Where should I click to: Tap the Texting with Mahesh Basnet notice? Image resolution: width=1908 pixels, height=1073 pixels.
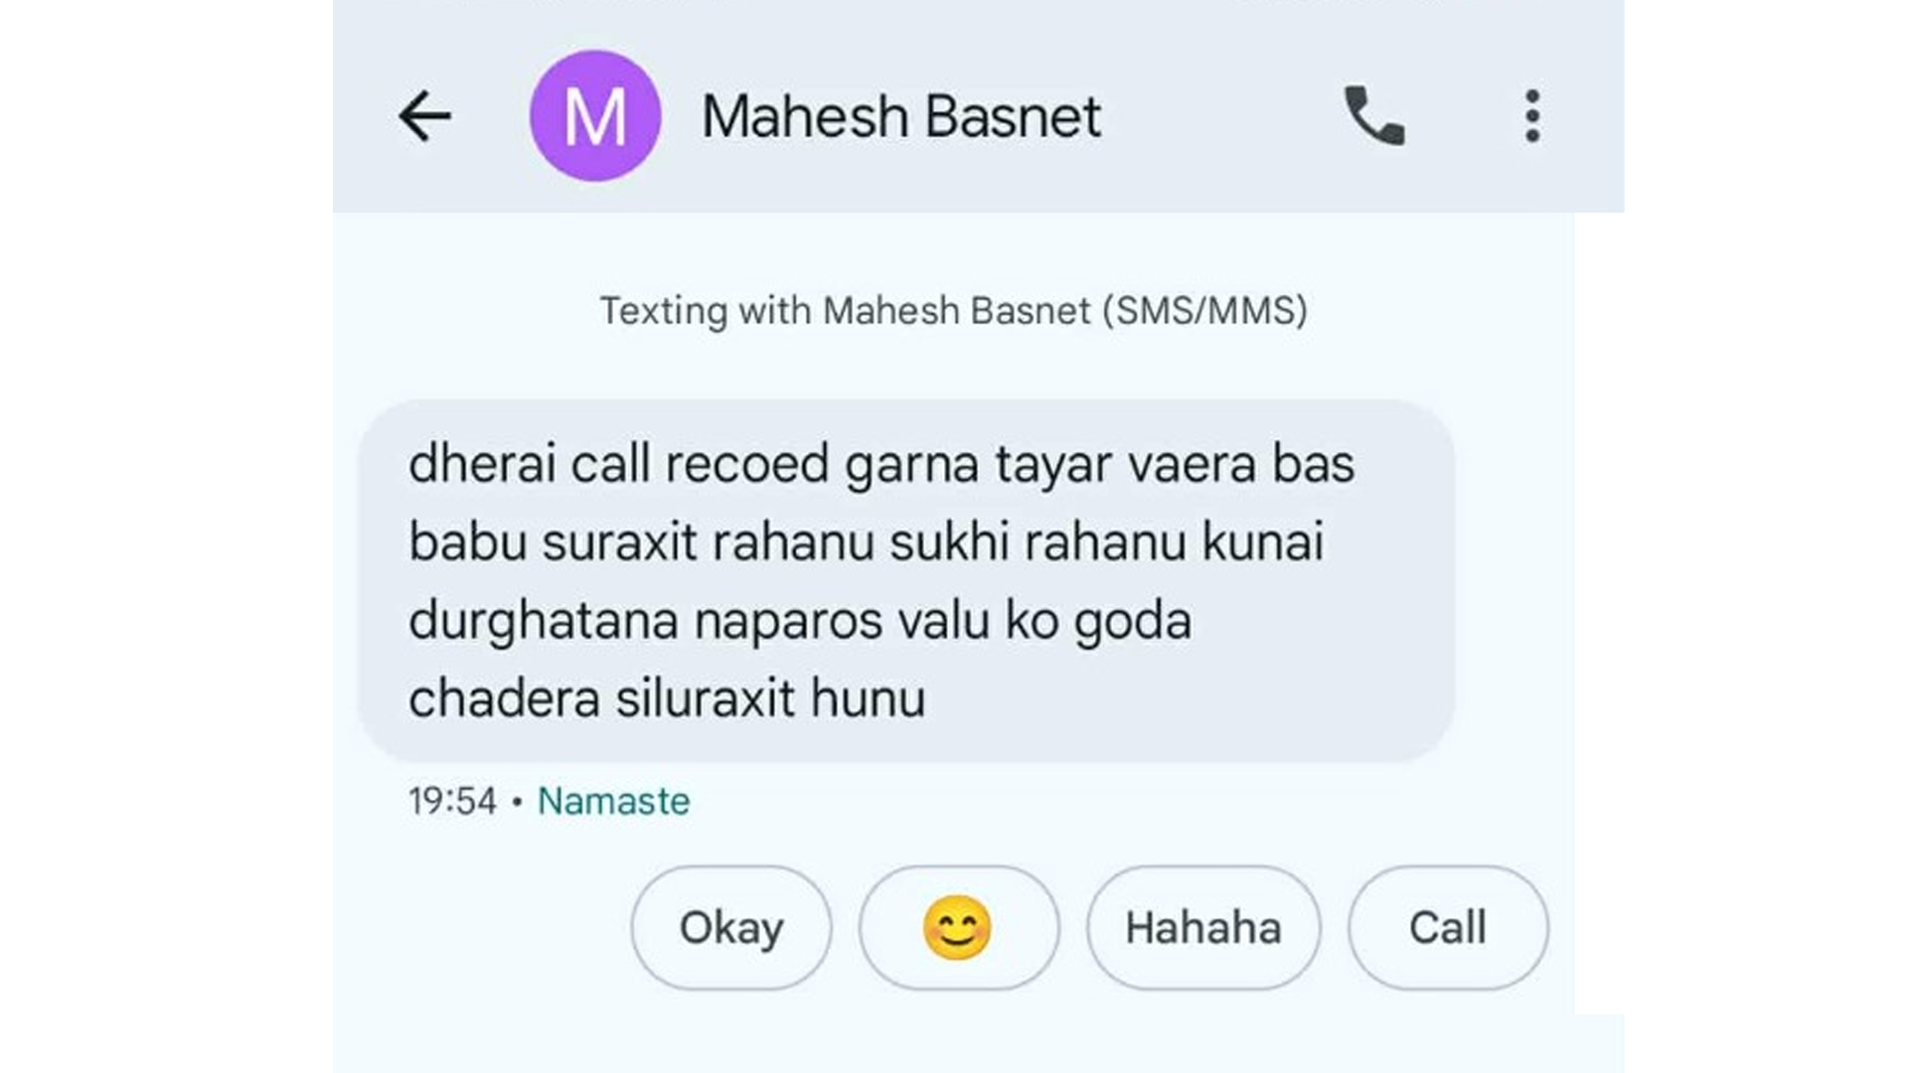pyautogui.click(x=954, y=311)
